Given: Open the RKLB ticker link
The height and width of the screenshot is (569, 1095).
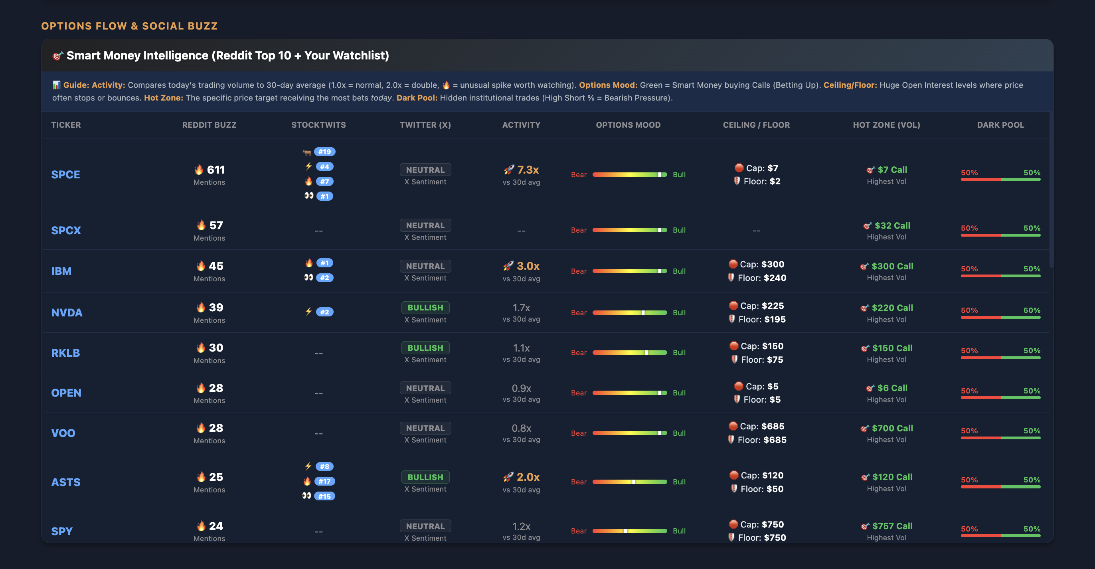Looking at the screenshot, I should (x=65, y=353).
